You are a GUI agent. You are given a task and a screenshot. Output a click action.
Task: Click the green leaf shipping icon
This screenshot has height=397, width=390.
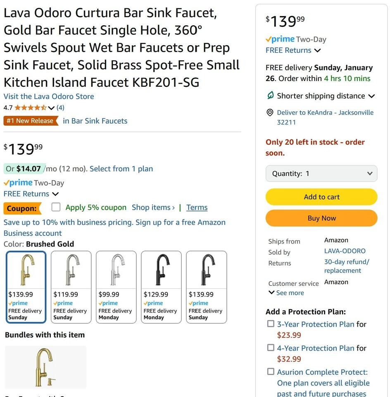click(270, 96)
